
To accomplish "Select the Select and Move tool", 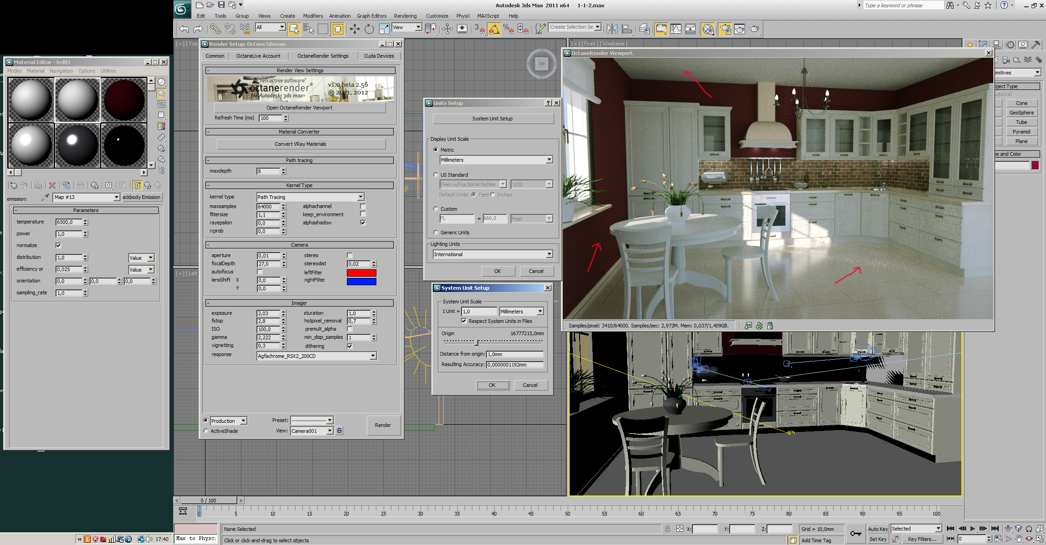I will (x=355, y=29).
